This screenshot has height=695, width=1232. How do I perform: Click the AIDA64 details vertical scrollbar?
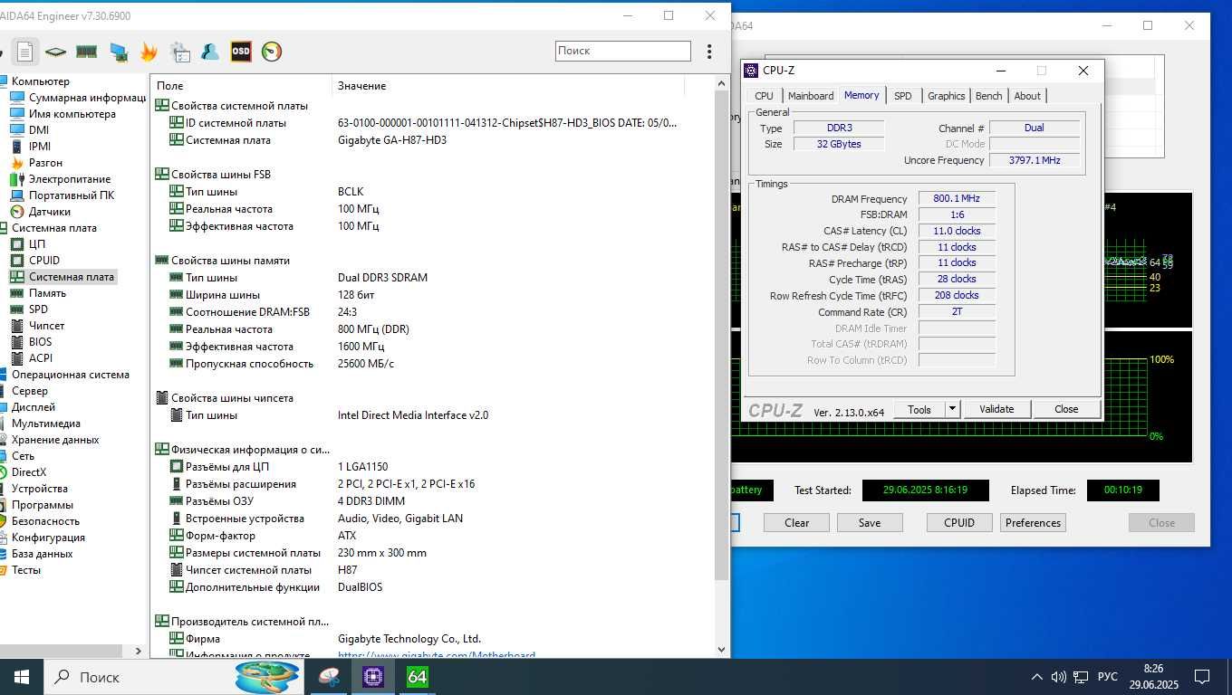point(721,335)
